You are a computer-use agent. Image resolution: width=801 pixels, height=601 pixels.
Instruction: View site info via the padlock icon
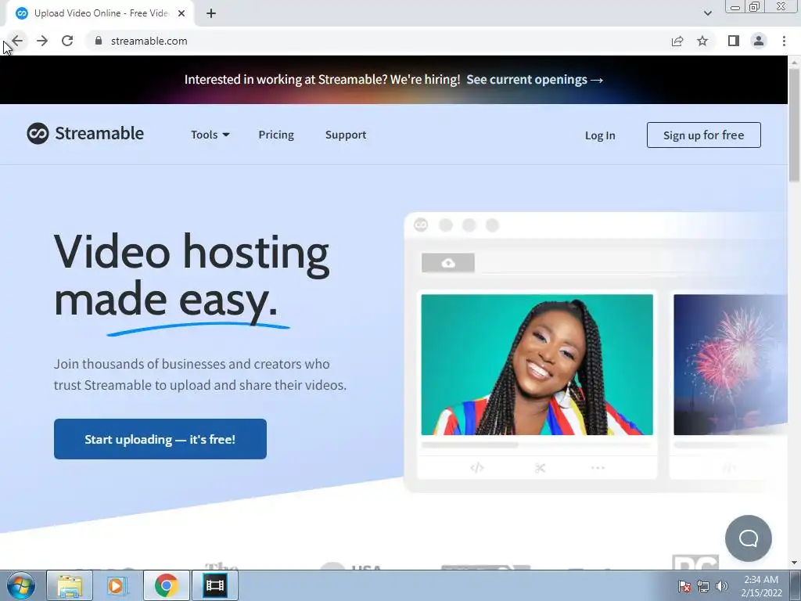pos(99,41)
